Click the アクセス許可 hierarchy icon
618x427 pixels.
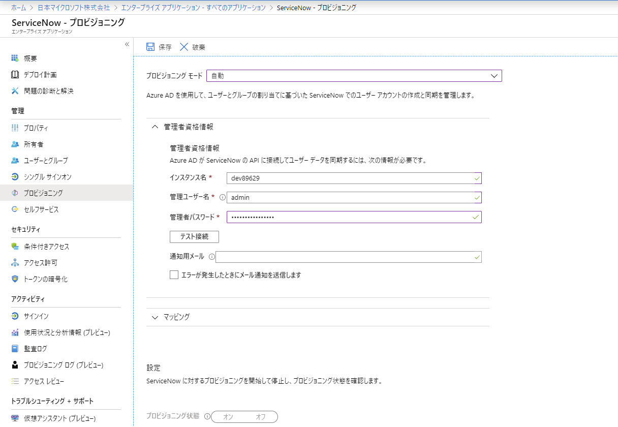tap(15, 263)
